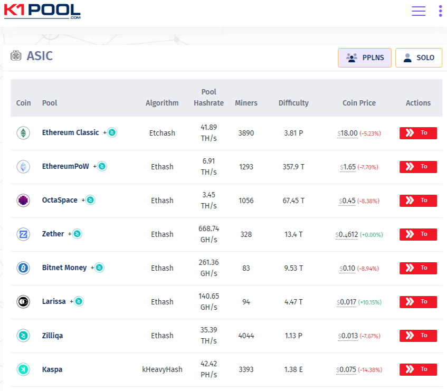This screenshot has width=447, height=391.
Task: Click the To button for Ethereum Classic
Action: (418, 133)
